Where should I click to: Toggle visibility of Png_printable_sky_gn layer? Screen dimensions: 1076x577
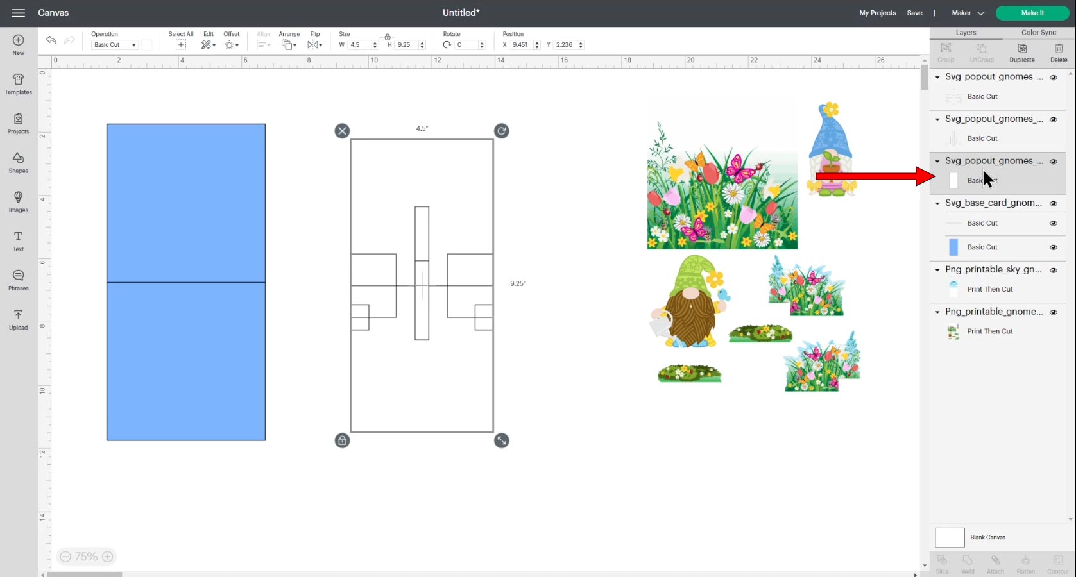coord(1053,270)
